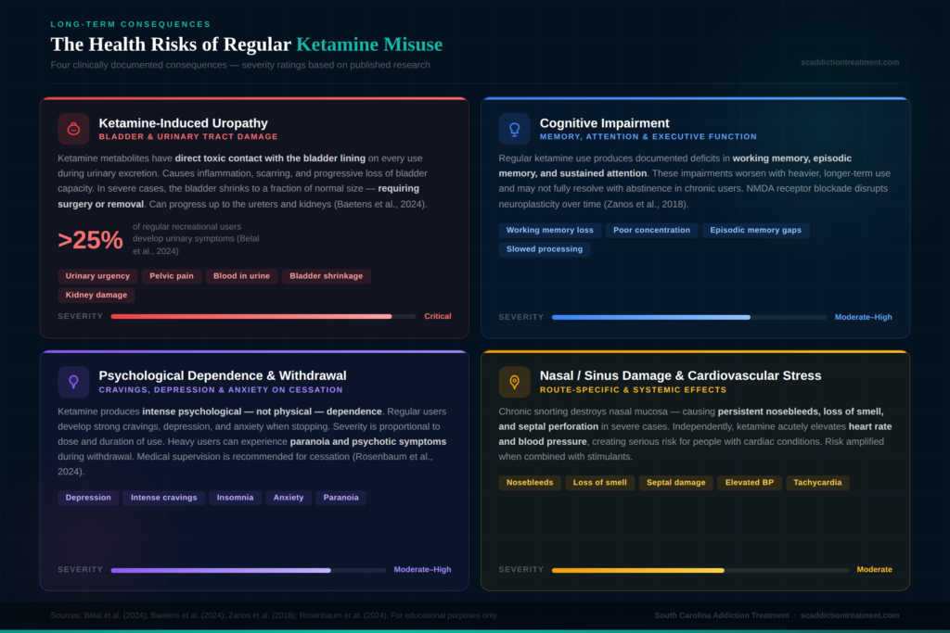Select the Working memory loss tag
This screenshot has height=633, width=950.
click(x=550, y=230)
